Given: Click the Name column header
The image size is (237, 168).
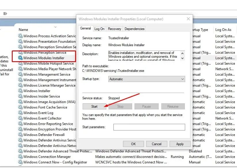Looking at the screenshot, I should [23, 29].
